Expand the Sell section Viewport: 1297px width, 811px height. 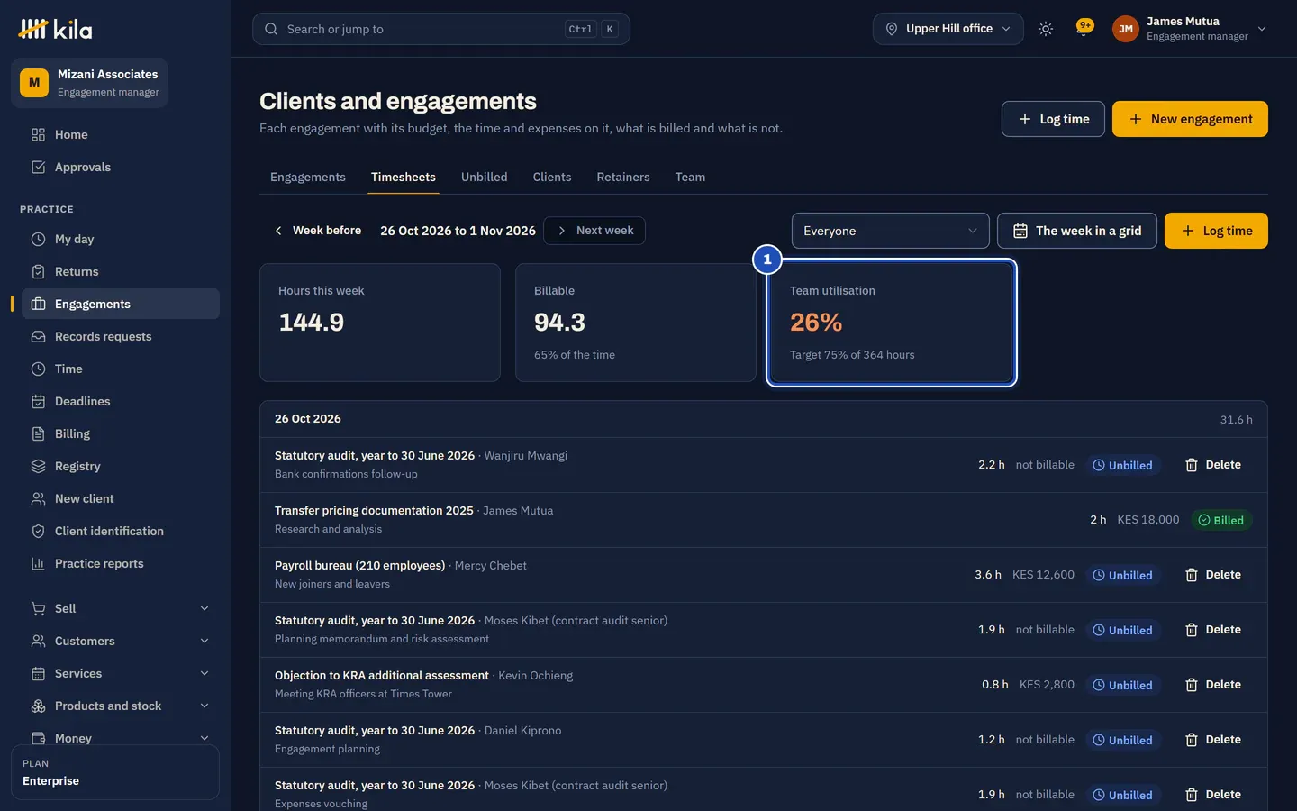tap(121, 609)
